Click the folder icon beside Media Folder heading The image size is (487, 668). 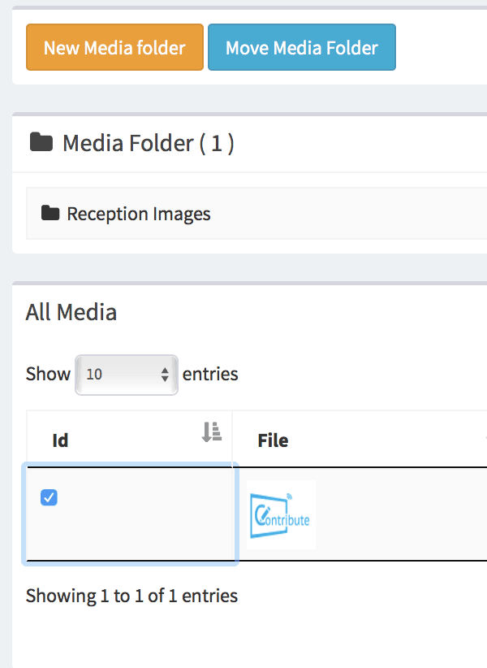(x=41, y=142)
